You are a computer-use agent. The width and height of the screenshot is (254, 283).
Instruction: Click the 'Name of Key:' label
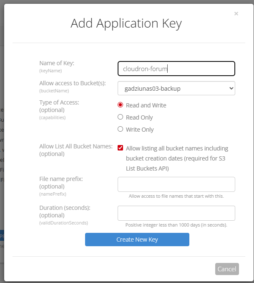click(x=56, y=63)
